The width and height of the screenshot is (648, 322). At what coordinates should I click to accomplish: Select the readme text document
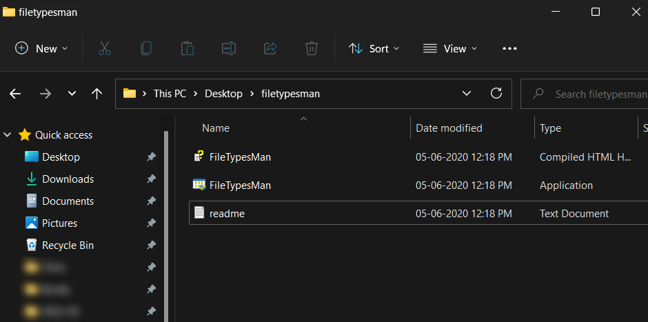pos(227,214)
